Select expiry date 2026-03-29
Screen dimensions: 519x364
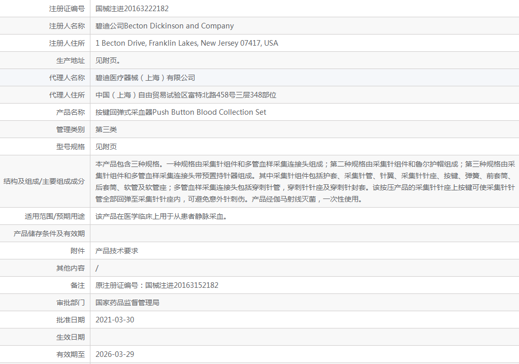pyautogui.click(x=115, y=354)
